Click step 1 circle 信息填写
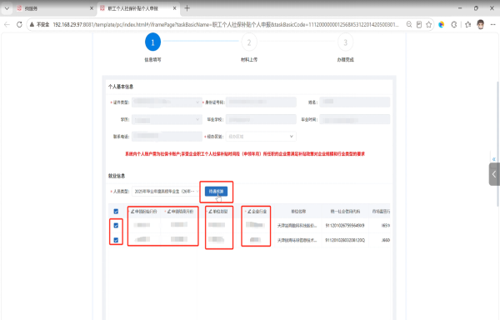 [x=152, y=42]
